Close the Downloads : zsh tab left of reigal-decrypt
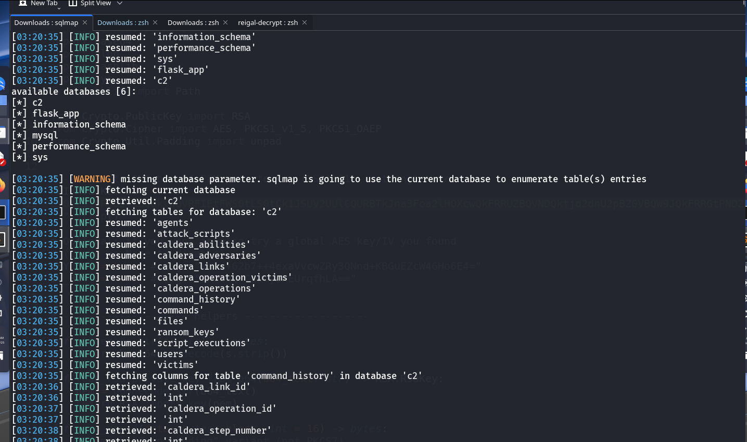This screenshot has width=747, height=442. 225,22
